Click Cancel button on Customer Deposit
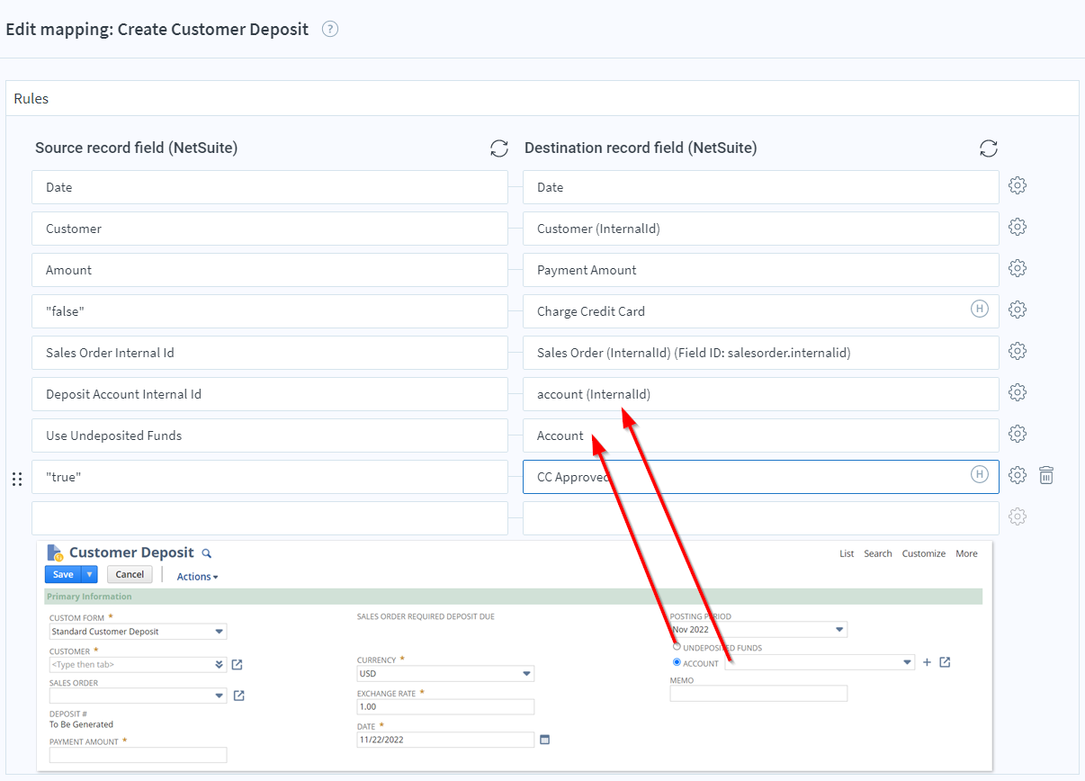Image resolution: width=1085 pixels, height=781 pixels. click(130, 574)
